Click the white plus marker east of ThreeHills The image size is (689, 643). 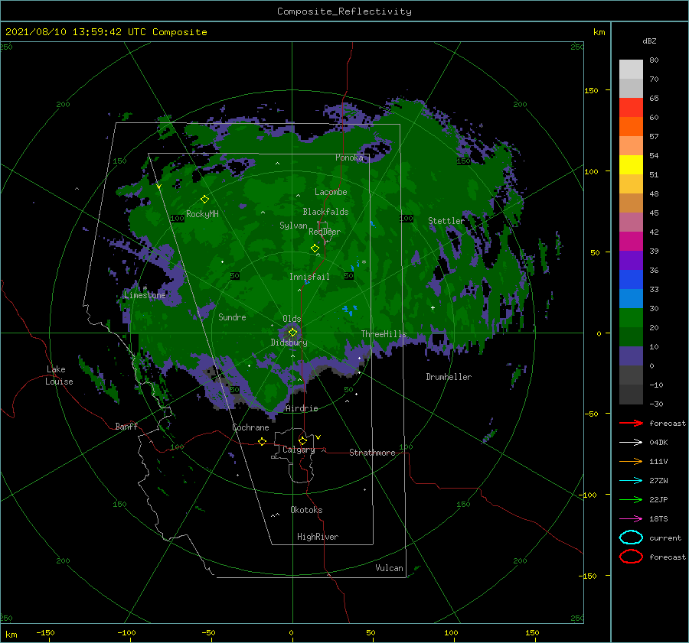point(433,307)
